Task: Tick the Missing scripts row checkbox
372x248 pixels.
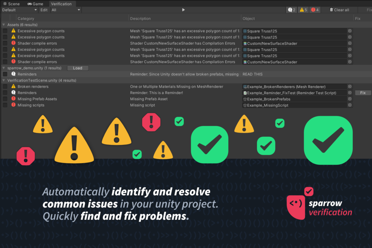Action: (x=5, y=105)
